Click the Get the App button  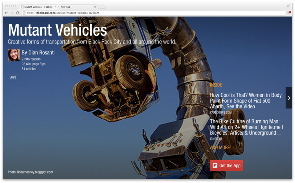tap(227, 165)
